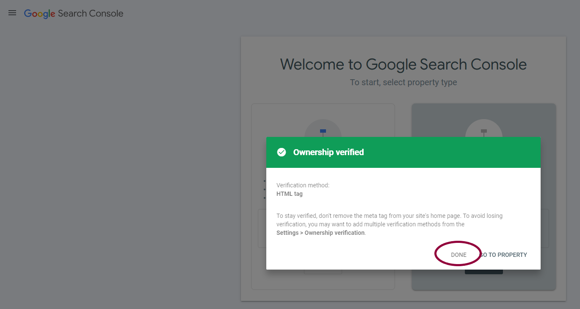Click the left Domain card's input field edge
The height and width of the screenshot is (309, 580).
[262, 228]
